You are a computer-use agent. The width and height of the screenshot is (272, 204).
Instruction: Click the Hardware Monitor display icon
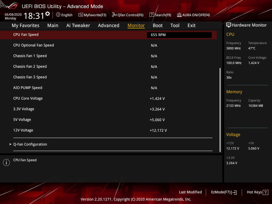(229, 25)
